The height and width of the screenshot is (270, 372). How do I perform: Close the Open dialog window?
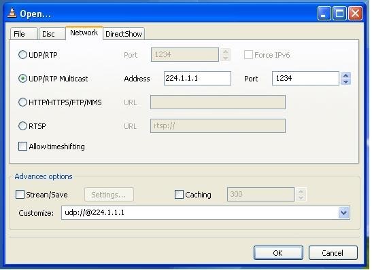(x=355, y=14)
